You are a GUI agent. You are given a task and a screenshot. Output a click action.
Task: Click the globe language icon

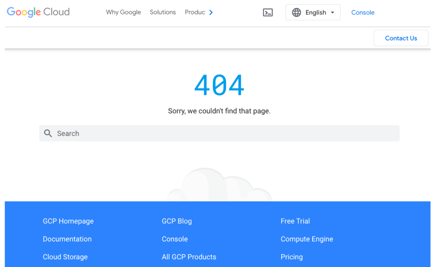click(296, 12)
